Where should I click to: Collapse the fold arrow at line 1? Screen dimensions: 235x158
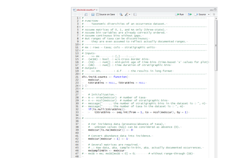coord(79,18)
